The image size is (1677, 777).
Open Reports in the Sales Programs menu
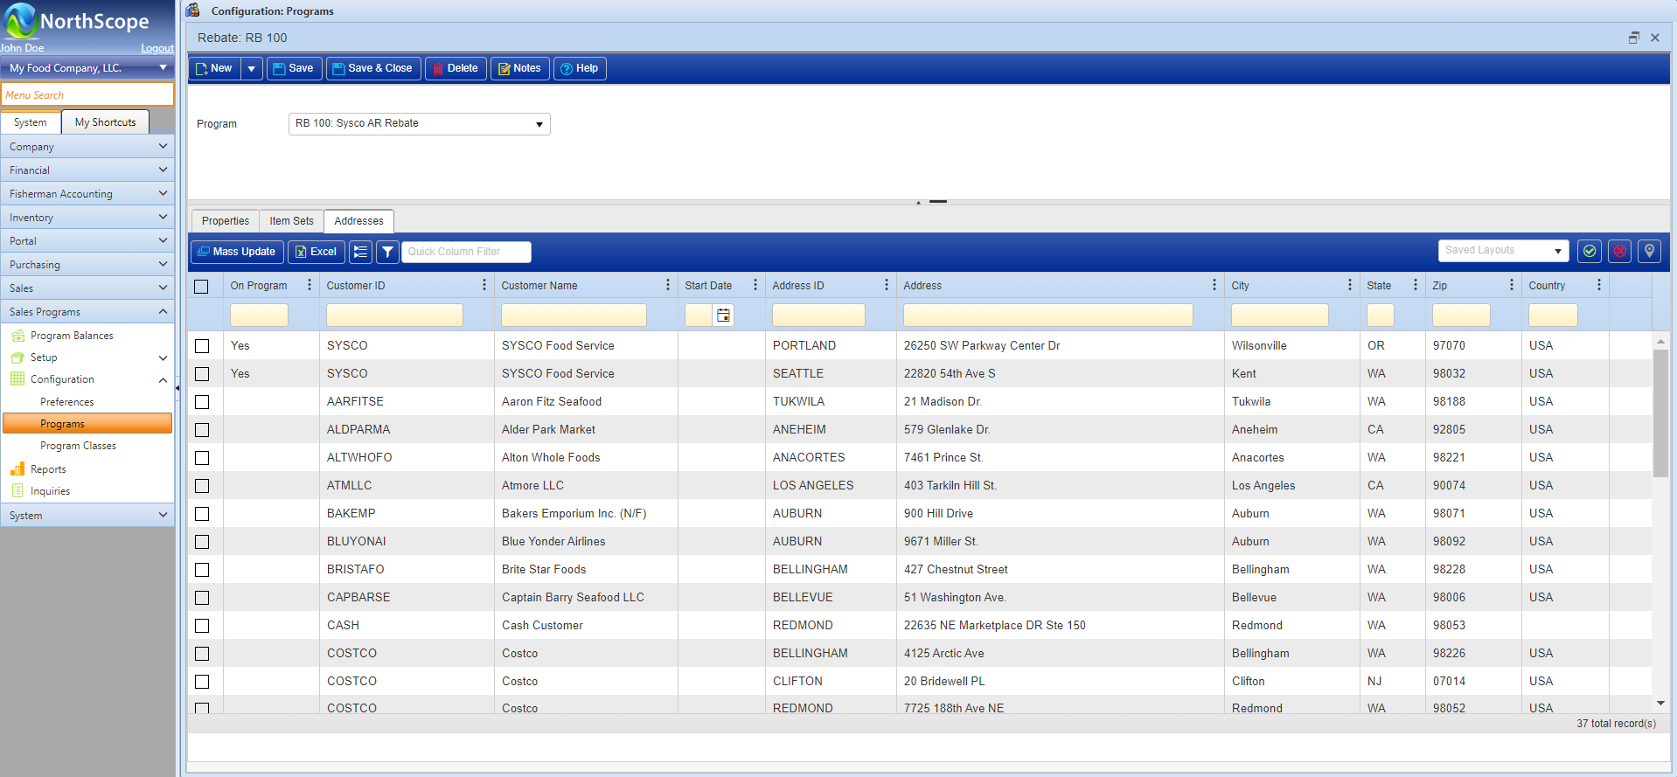(x=48, y=469)
